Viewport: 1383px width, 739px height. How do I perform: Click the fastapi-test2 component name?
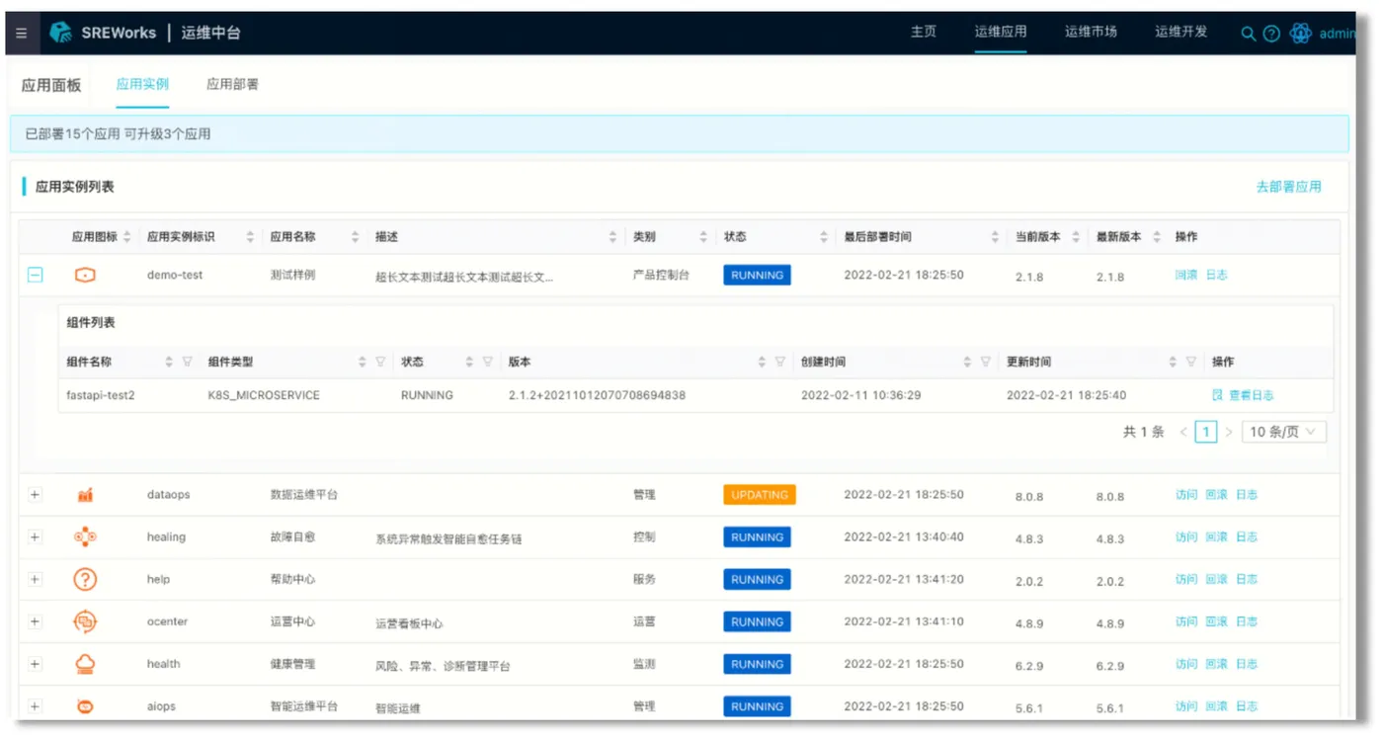point(101,395)
